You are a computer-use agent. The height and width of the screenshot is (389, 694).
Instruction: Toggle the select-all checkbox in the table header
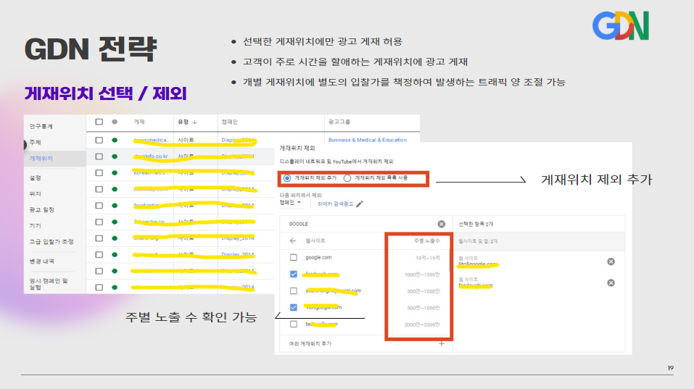[x=99, y=122]
